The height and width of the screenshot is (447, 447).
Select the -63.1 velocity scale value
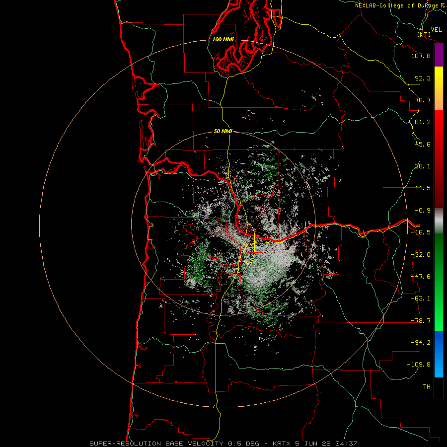(421, 298)
